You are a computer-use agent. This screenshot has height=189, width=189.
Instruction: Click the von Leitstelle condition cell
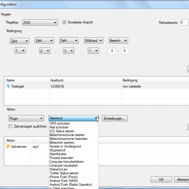pyautogui.click(x=131, y=87)
